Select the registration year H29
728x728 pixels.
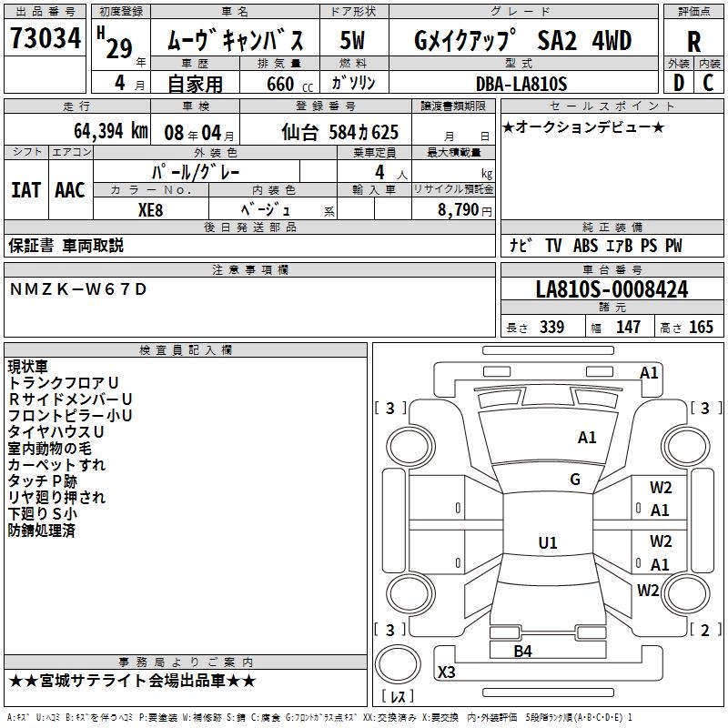click(x=116, y=43)
